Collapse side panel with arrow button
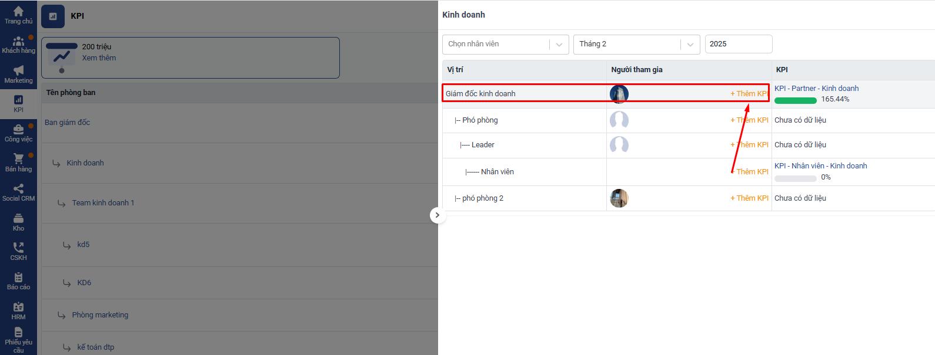This screenshot has width=935, height=355. [437, 215]
